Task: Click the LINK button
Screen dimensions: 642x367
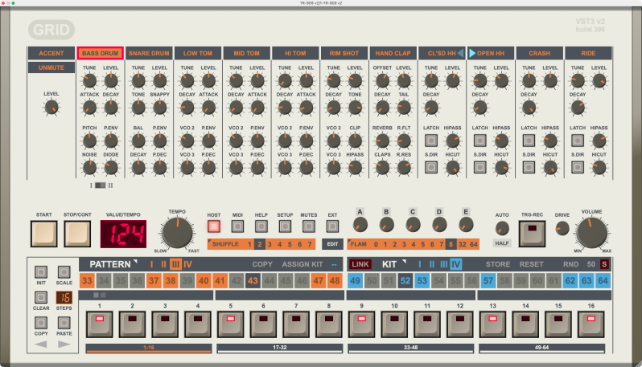Action: coord(360,264)
